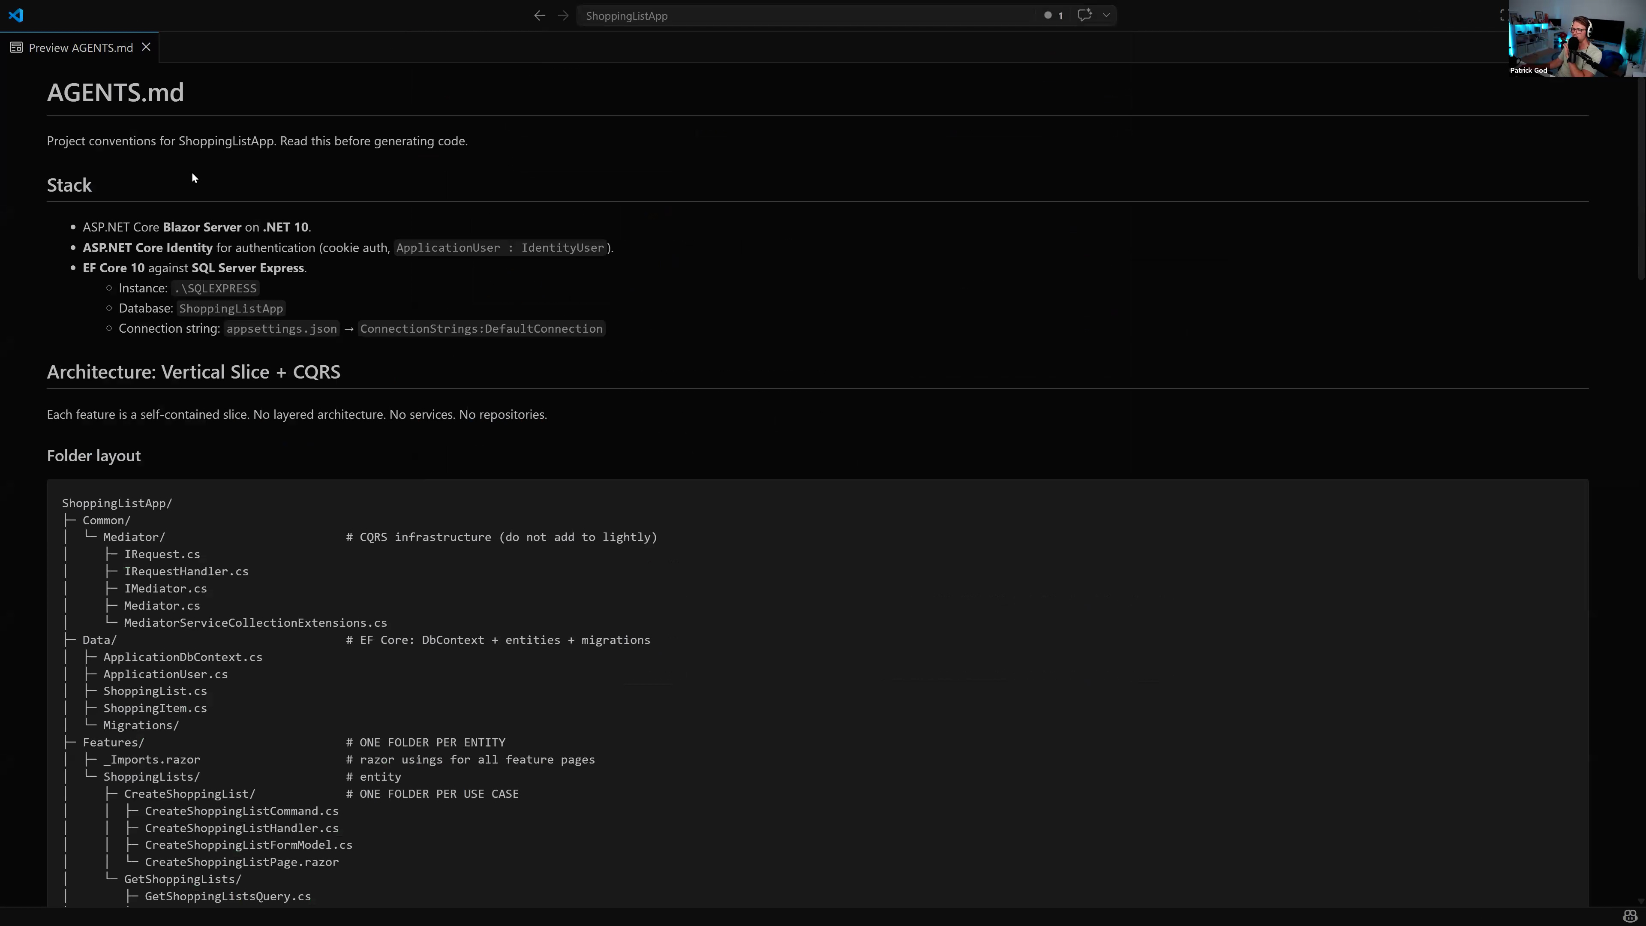Click the 'ONE FOLDER PER ENTITY' comment
Image resolution: width=1646 pixels, height=926 pixels.
coord(426,742)
